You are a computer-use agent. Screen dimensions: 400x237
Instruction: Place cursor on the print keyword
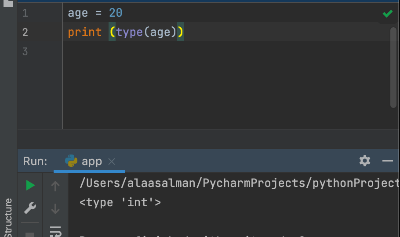tap(84, 32)
